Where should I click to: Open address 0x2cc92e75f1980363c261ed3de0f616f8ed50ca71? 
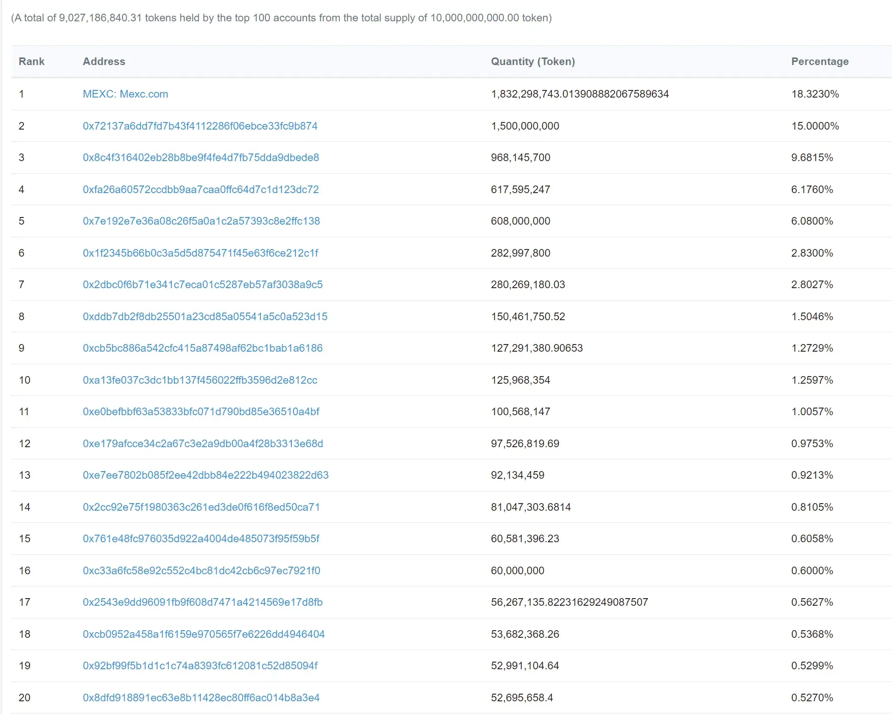pos(201,507)
